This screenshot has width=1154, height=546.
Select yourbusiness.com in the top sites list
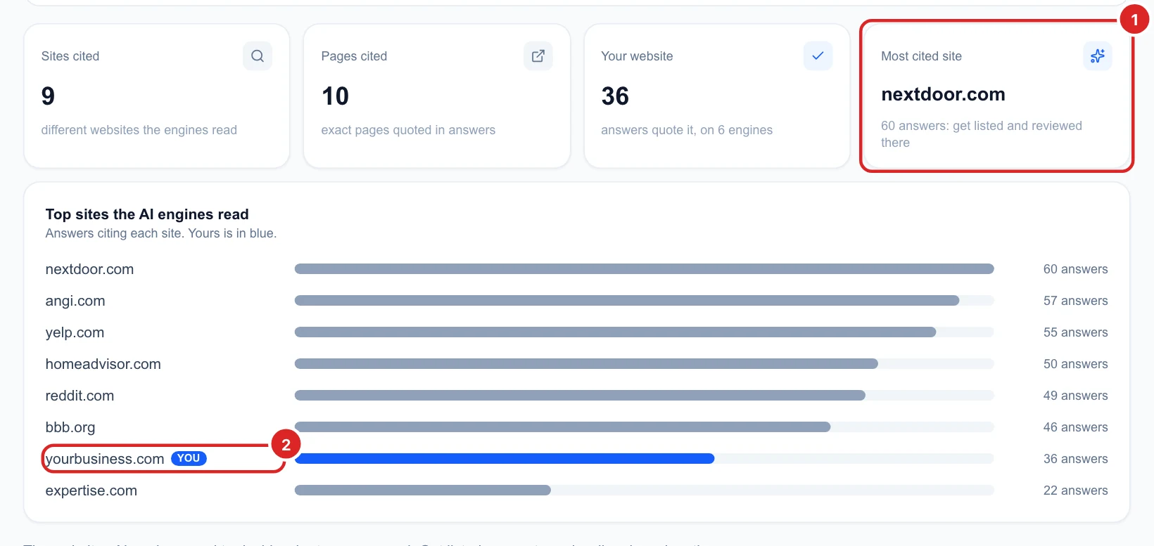tap(105, 459)
